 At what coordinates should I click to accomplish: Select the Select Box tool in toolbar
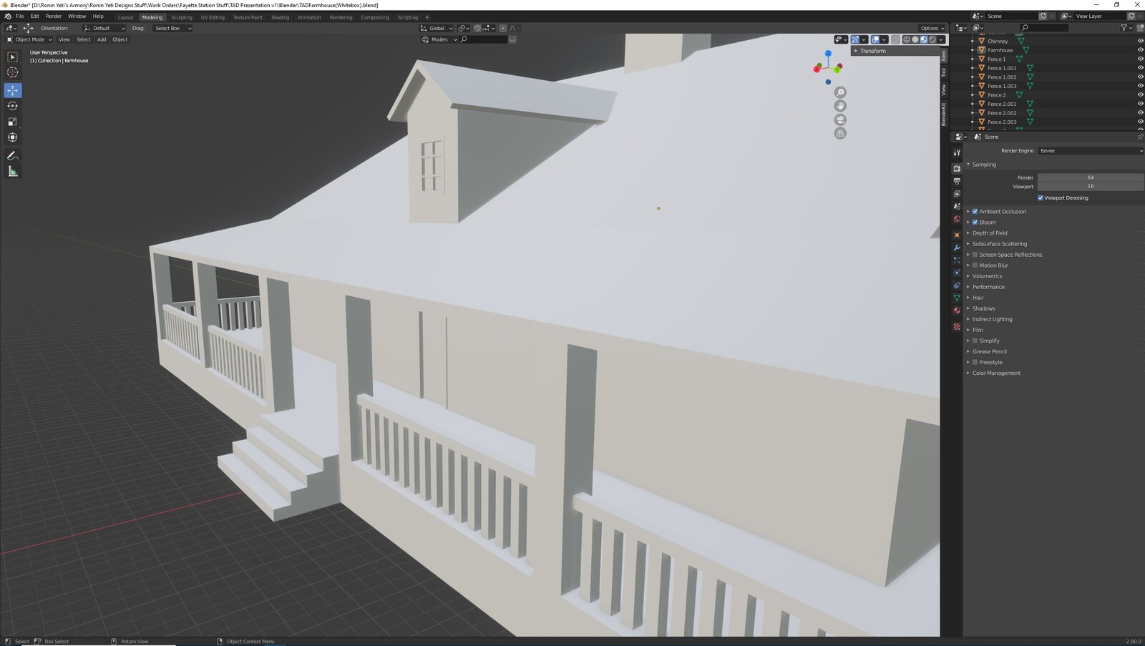click(x=13, y=57)
